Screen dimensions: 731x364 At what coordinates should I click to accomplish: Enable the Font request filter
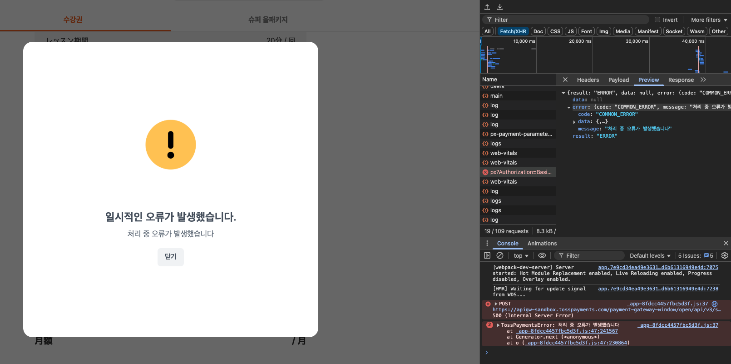[x=587, y=31]
